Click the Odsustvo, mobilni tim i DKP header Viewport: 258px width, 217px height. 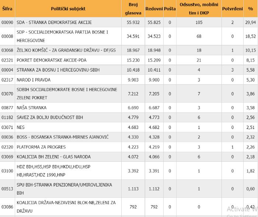click(x=199, y=8)
